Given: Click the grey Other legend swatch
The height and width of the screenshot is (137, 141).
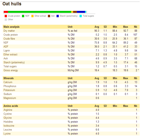Looking at the screenshot, I should (x=6, y=20).
